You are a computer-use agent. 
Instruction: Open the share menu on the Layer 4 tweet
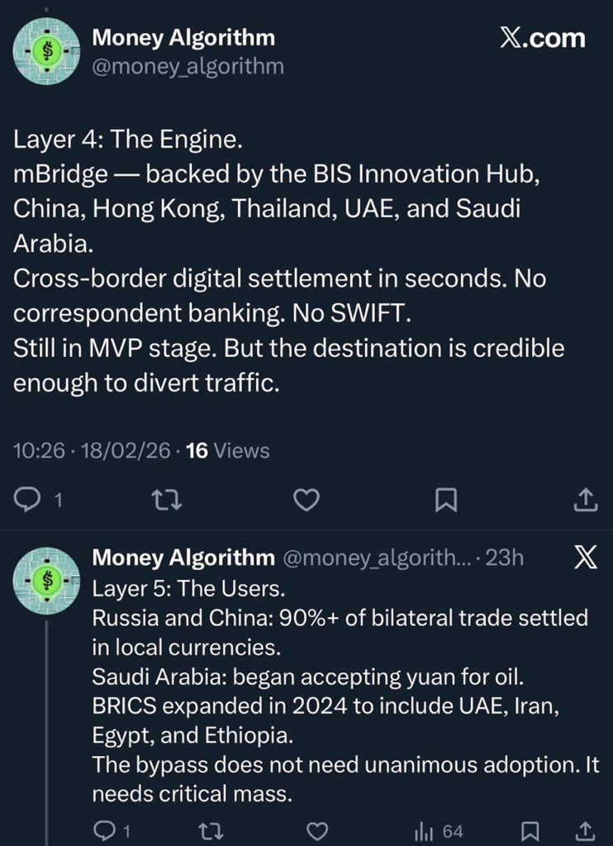[586, 499]
